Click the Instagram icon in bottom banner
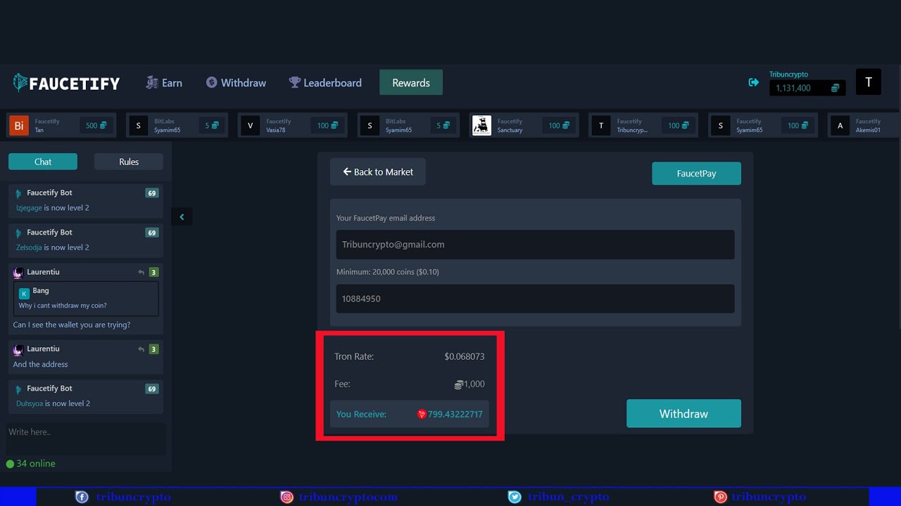This screenshot has height=506, width=901. 286,497
